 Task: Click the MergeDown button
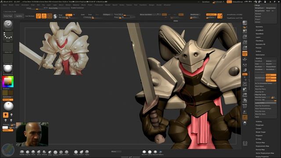[x=259, y=8]
